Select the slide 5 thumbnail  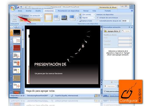tap(17, 63)
